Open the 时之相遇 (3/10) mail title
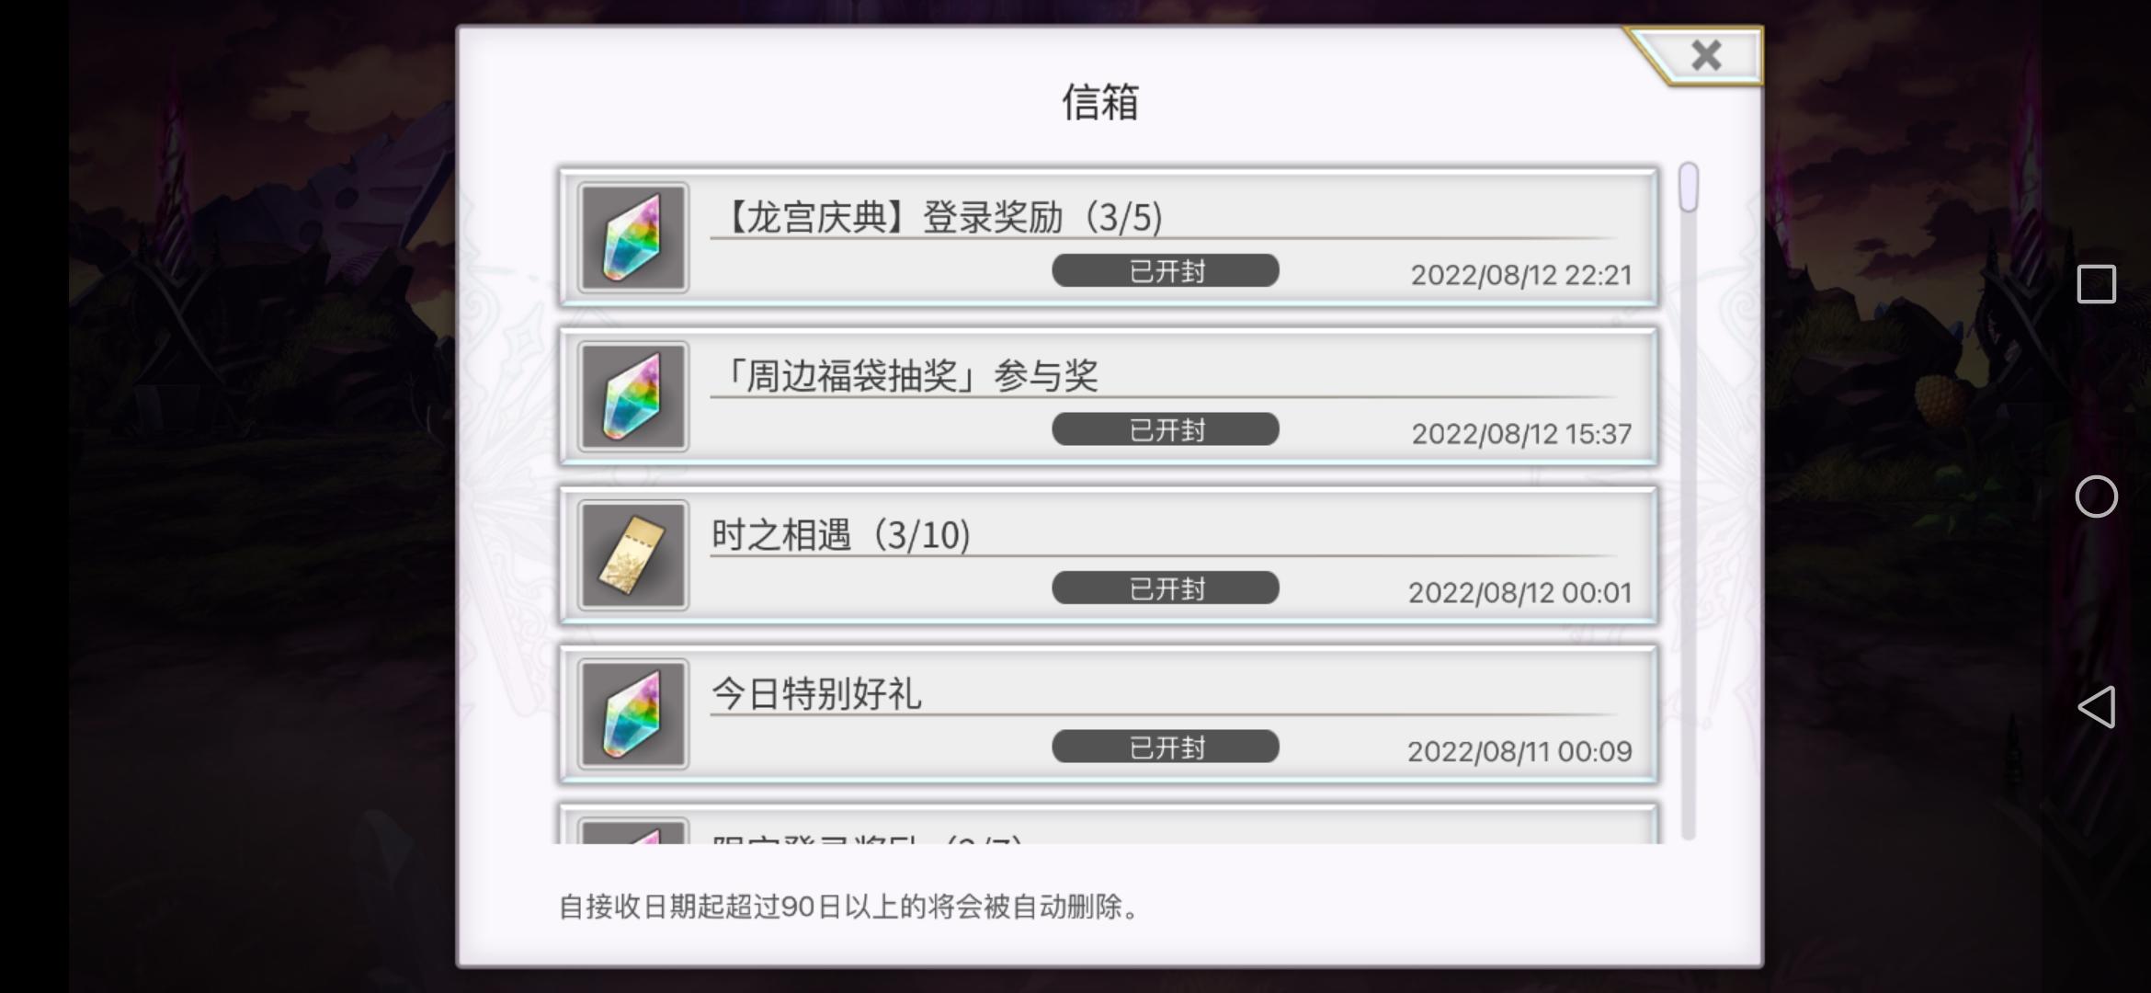2151x993 pixels. (x=841, y=535)
